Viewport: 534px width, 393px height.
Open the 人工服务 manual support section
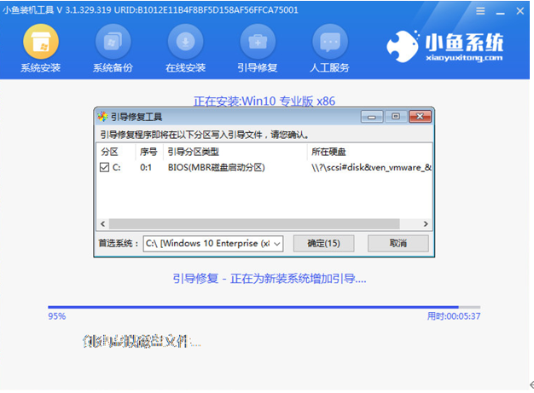(329, 49)
